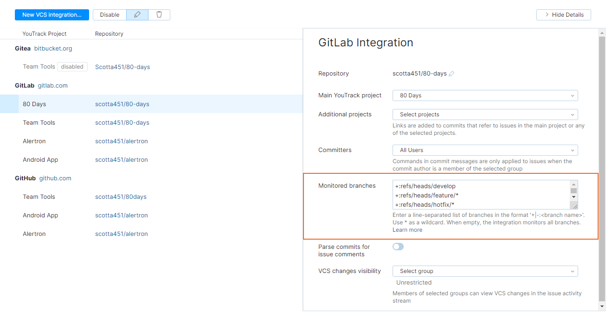Open Learn more about monitored branches
The width and height of the screenshot is (606, 330).
tap(407, 229)
